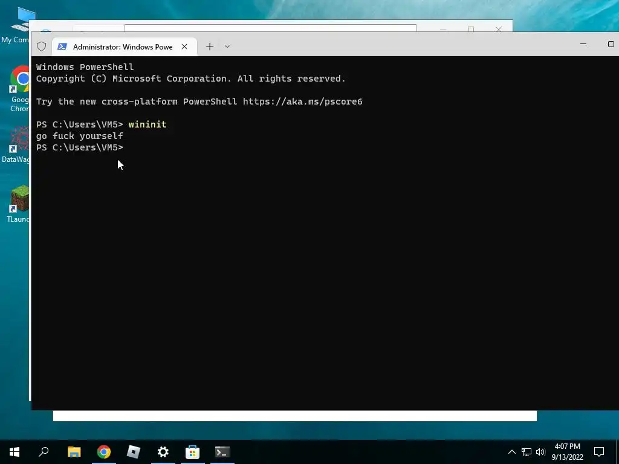Expand the terminal profile dropdown chevron

pyautogui.click(x=227, y=47)
